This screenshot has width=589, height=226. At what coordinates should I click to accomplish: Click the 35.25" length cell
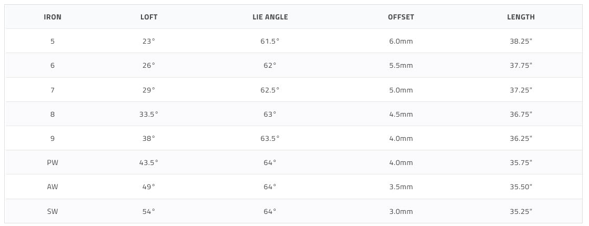tap(521, 212)
